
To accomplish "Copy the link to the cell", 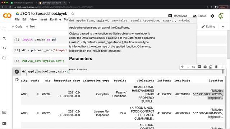I will click(194, 67).
